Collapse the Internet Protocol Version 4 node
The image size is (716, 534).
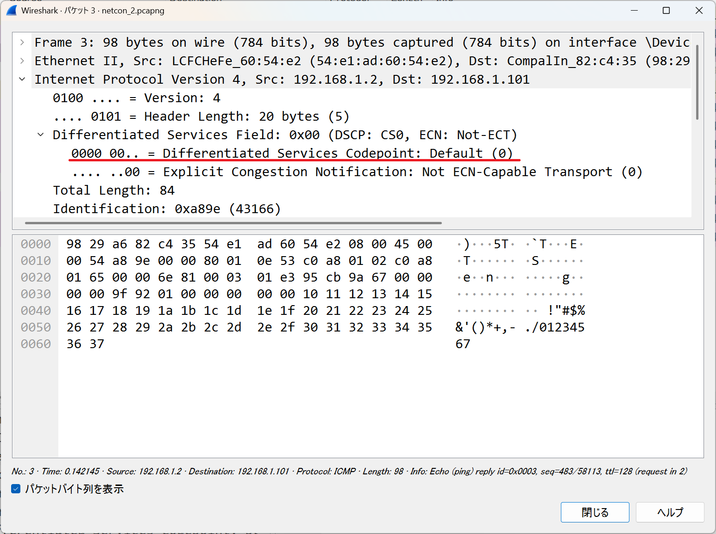pyautogui.click(x=22, y=79)
